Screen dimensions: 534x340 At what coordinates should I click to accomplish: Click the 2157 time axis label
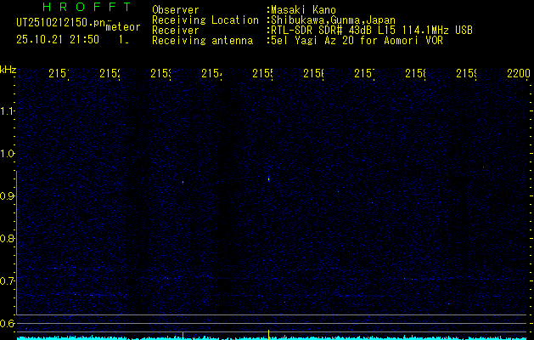coord(364,73)
